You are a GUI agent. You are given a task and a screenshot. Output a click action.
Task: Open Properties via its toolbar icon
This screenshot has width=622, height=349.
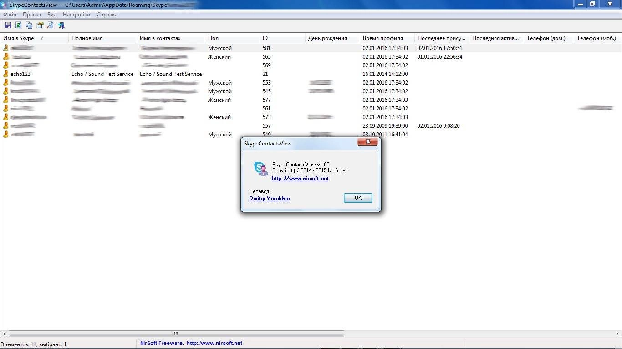tap(40, 25)
